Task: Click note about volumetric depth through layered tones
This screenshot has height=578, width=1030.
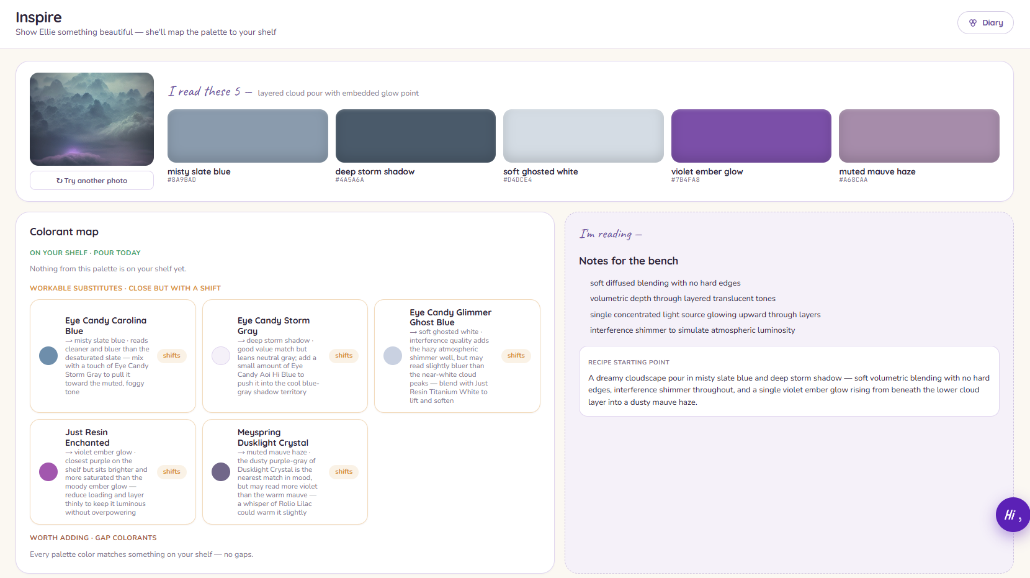Action: pos(683,299)
